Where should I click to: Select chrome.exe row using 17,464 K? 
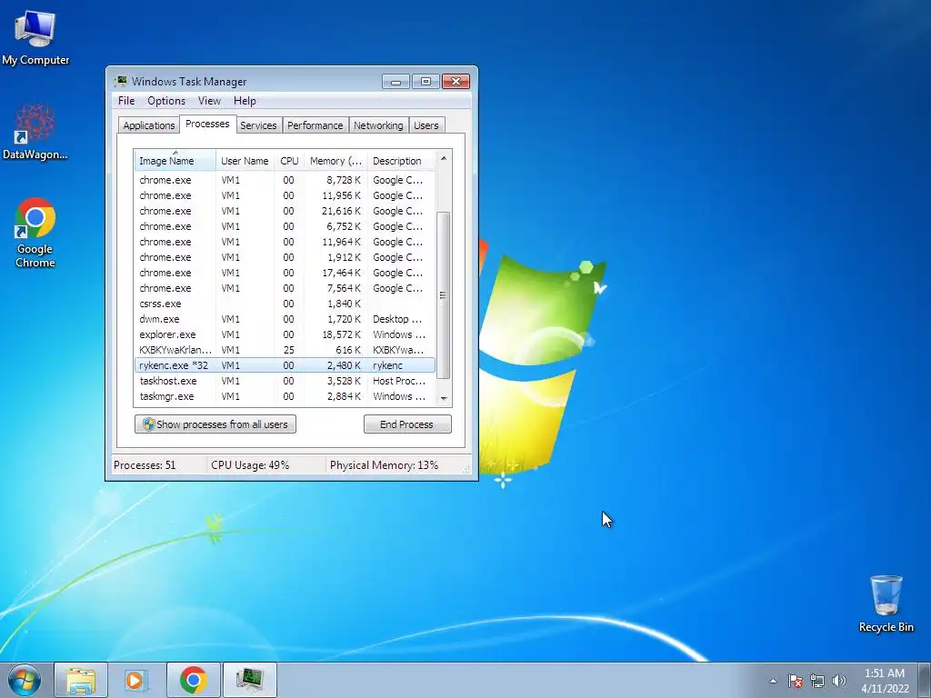coord(285,273)
